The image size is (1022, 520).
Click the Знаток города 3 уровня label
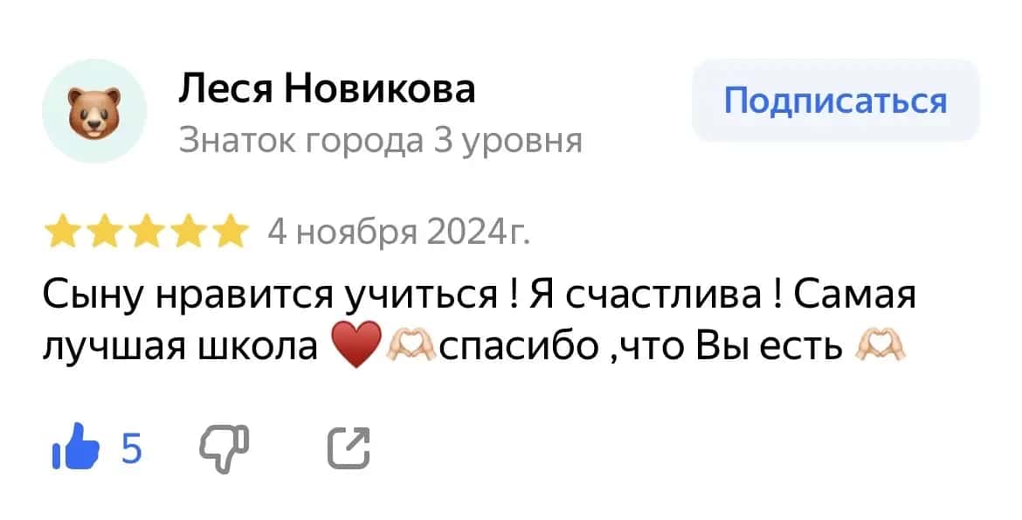(x=380, y=139)
